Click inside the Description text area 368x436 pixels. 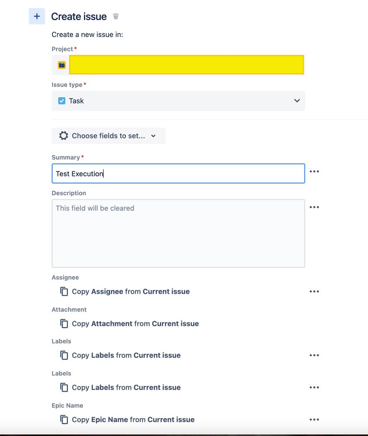click(178, 233)
